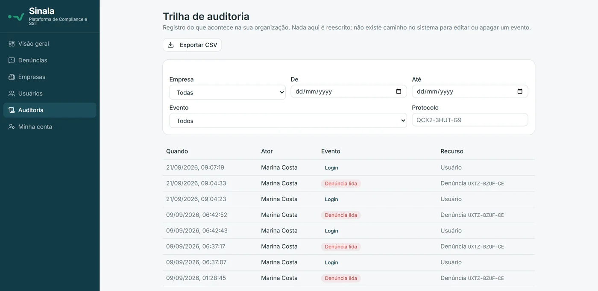Click timestamp 09/09/2026, 06:37:07

coord(196,262)
